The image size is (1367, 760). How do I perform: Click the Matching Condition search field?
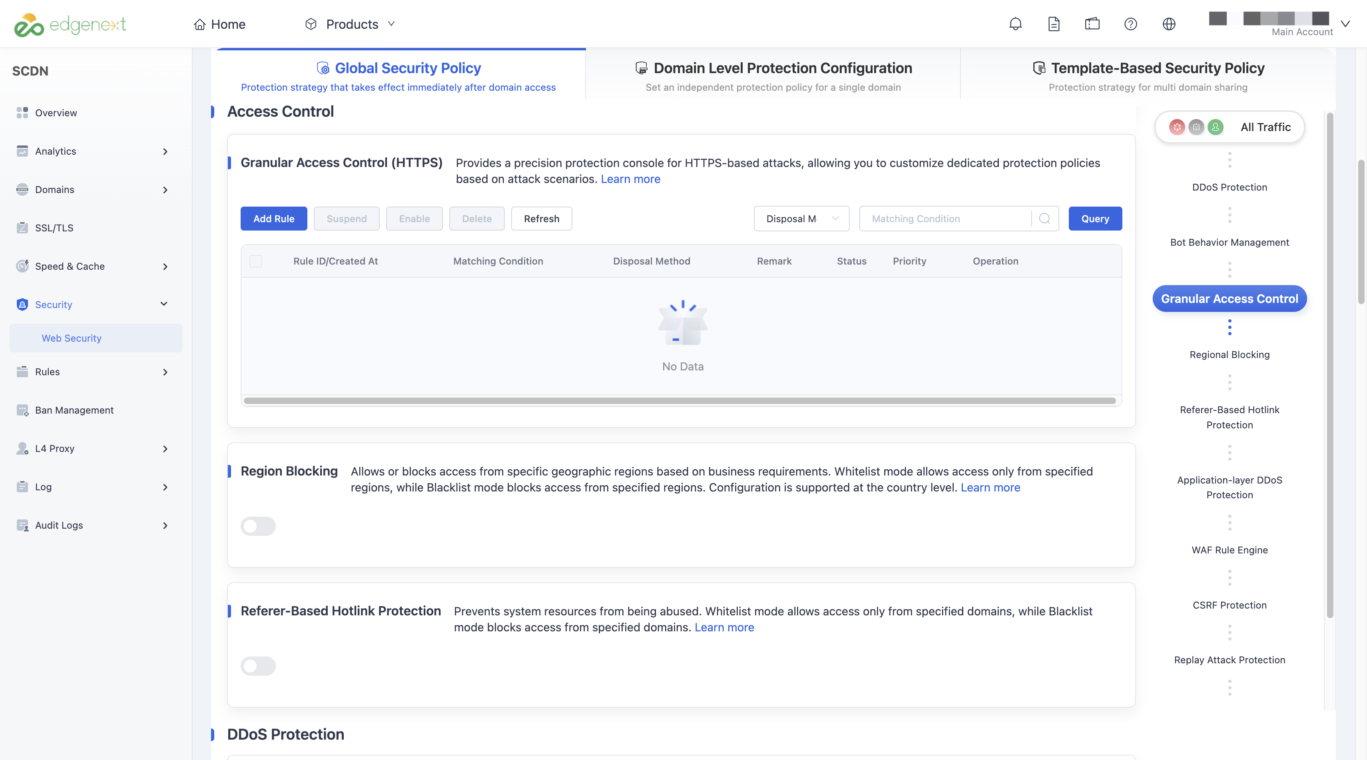click(x=945, y=219)
